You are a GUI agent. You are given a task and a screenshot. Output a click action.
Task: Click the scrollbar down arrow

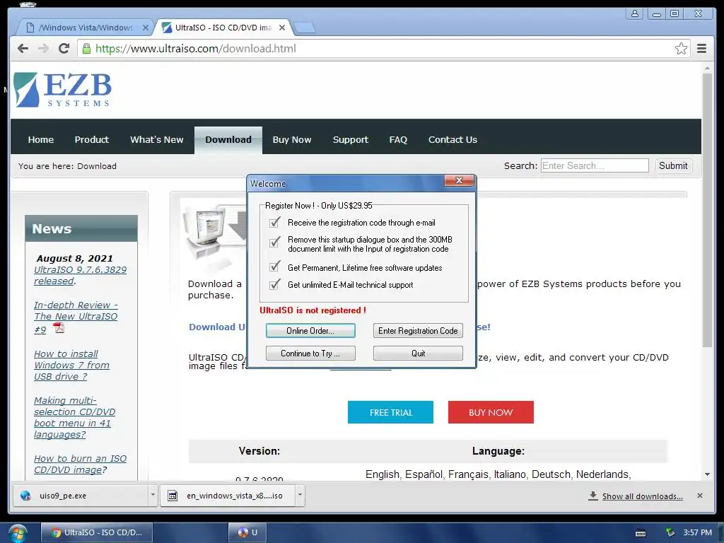pos(707,474)
